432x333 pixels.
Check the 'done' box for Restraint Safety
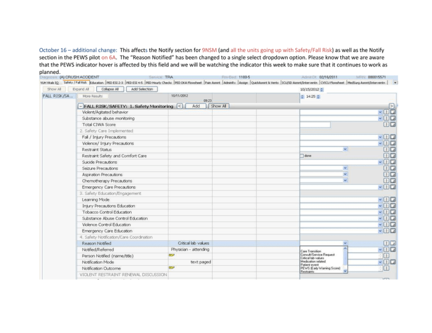(301, 156)
